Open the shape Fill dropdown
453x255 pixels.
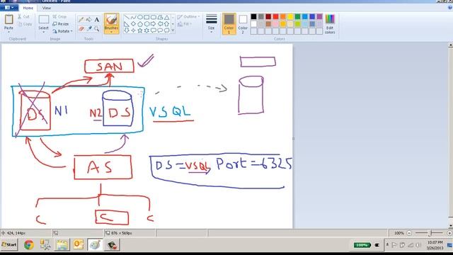[x=185, y=24]
